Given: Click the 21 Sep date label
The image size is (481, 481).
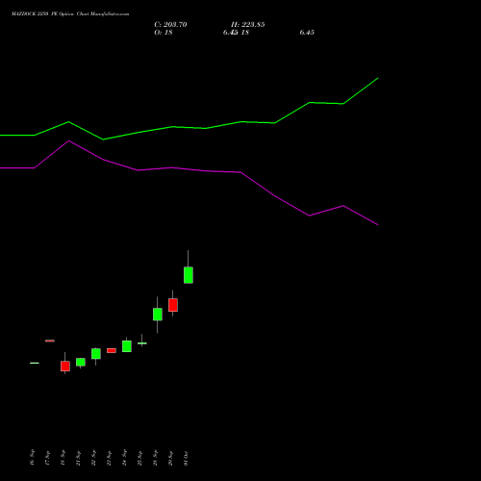Looking at the screenshot, I should click(x=78, y=457).
